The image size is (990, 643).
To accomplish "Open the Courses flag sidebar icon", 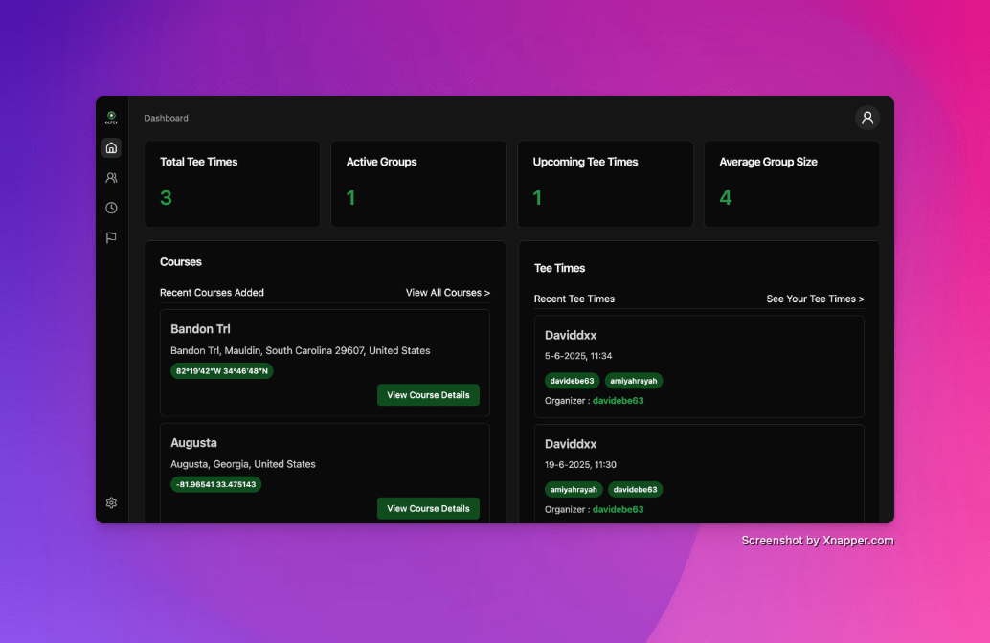I will [111, 238].
